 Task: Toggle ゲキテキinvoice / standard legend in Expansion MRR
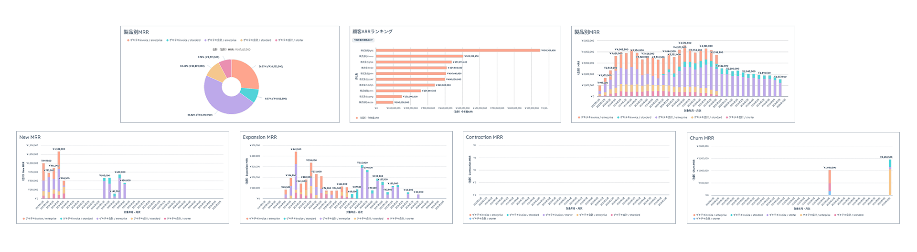pos(300,219)
